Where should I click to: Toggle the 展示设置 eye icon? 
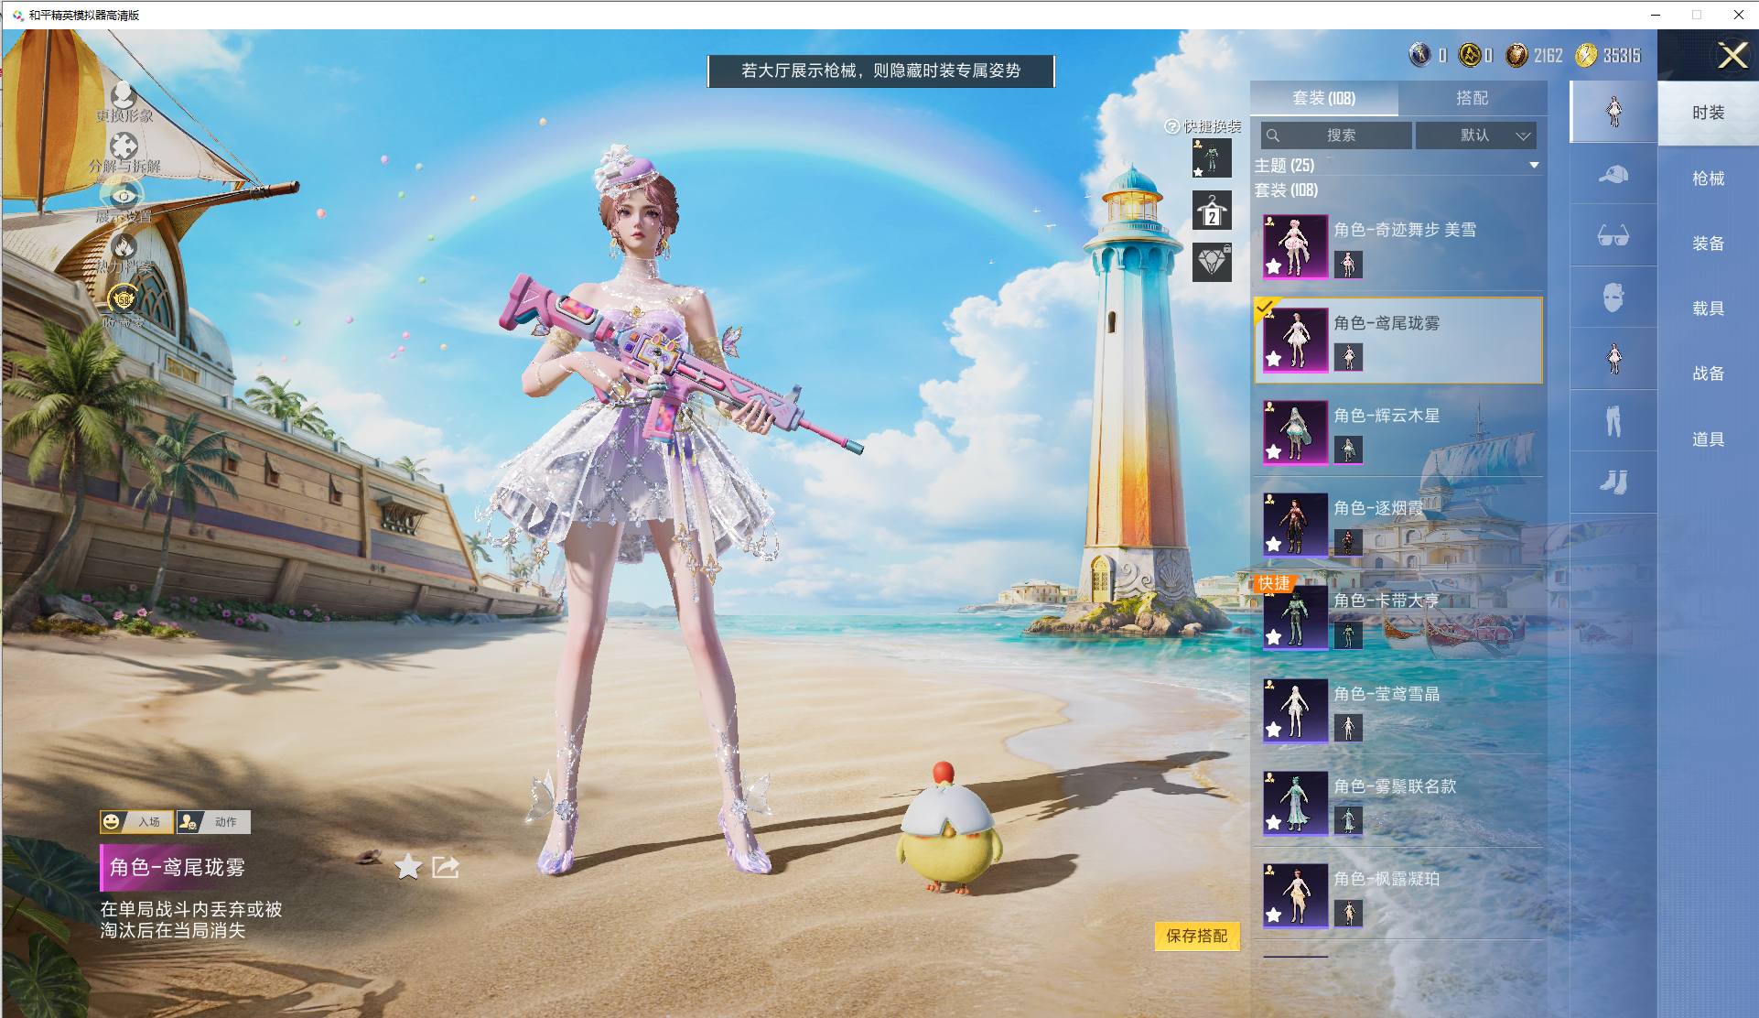coord(124,196)
